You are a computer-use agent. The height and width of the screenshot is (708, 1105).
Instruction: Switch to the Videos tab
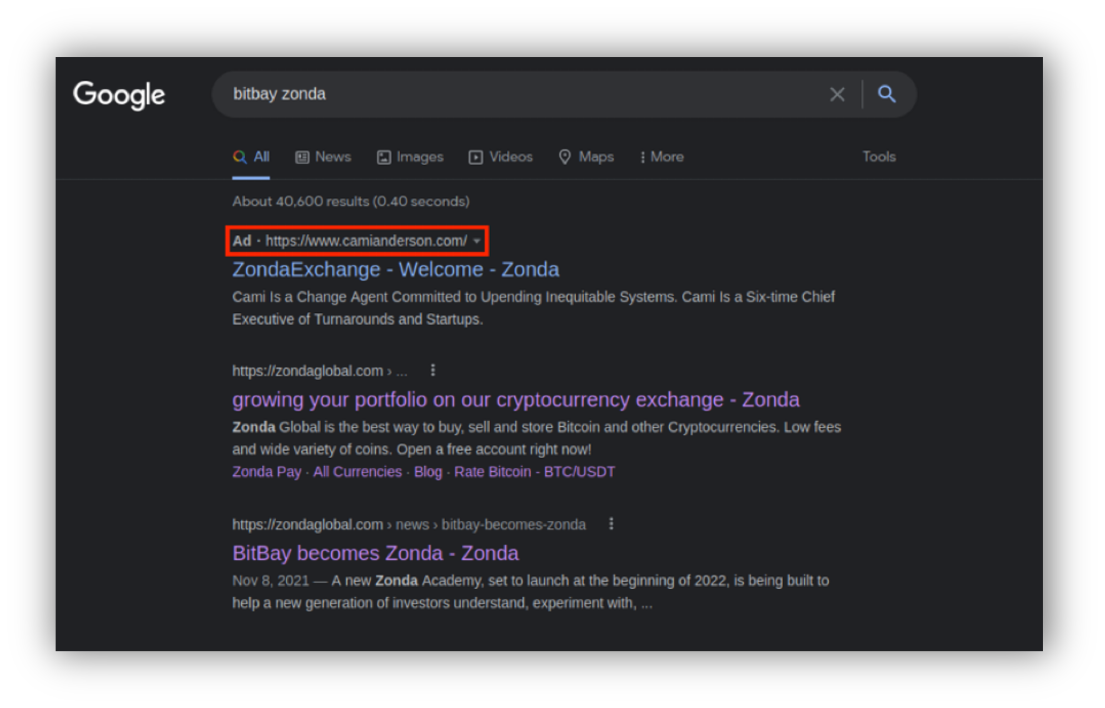(x=500, y=157)
